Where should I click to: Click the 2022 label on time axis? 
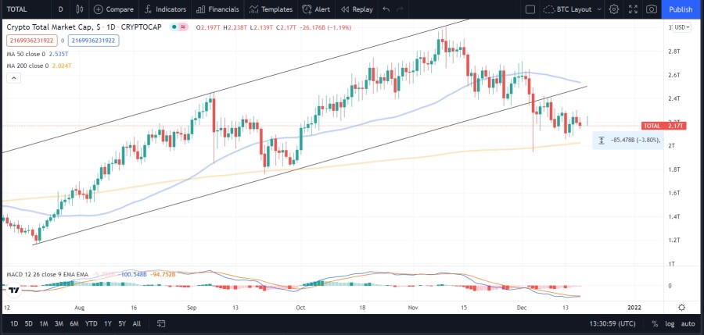point(634,308)
